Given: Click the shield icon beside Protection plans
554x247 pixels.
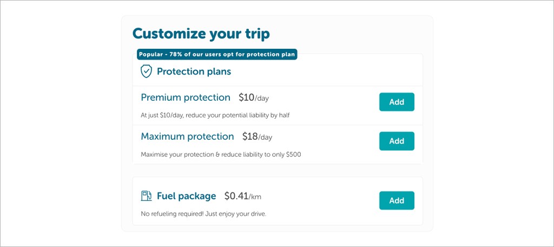Looking at the screenshot, I should (146, 71).
